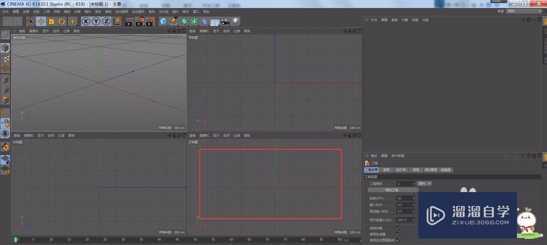Switch to the 帧插值 tab
Viewport: 547px width, 245px height.
(446, 170)
